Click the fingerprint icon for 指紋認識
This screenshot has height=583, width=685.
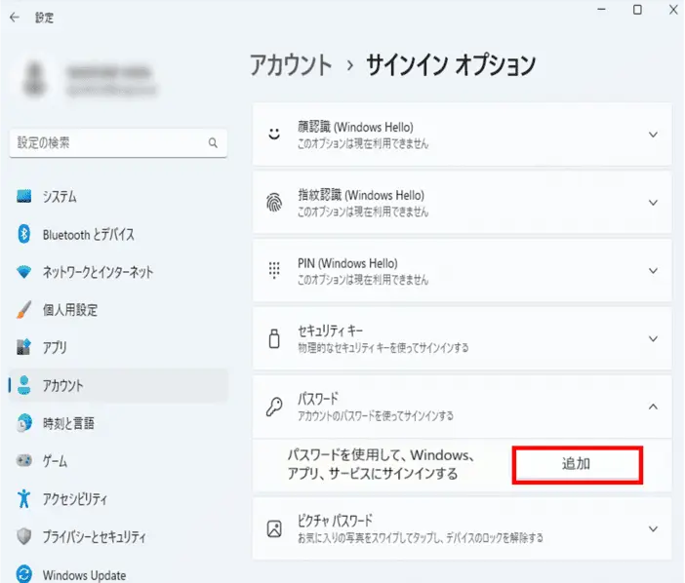pyautogui.click(x=274, y=203)
